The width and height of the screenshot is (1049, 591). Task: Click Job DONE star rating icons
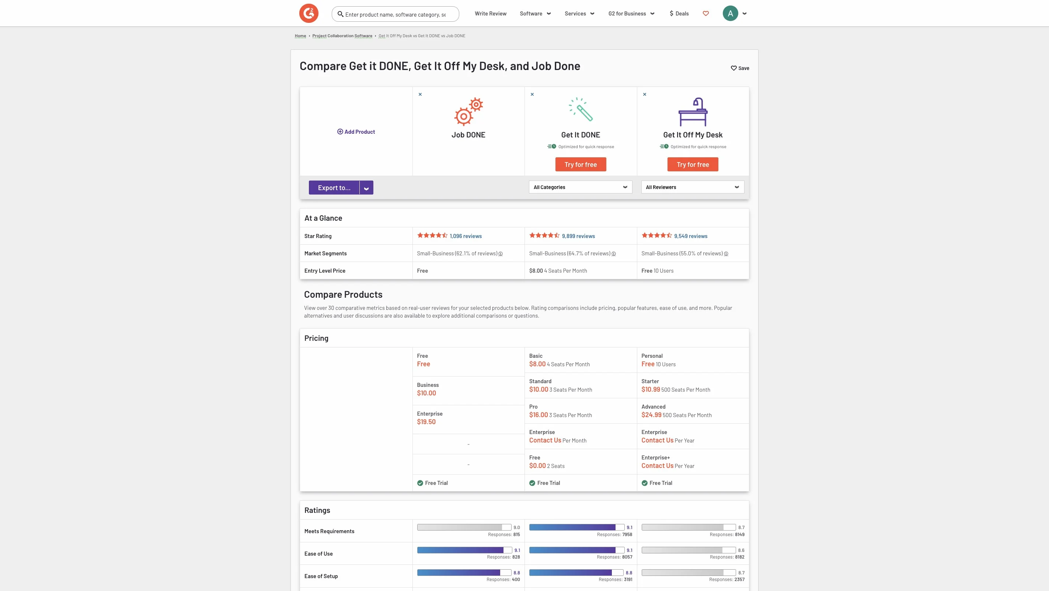point(432,235)
